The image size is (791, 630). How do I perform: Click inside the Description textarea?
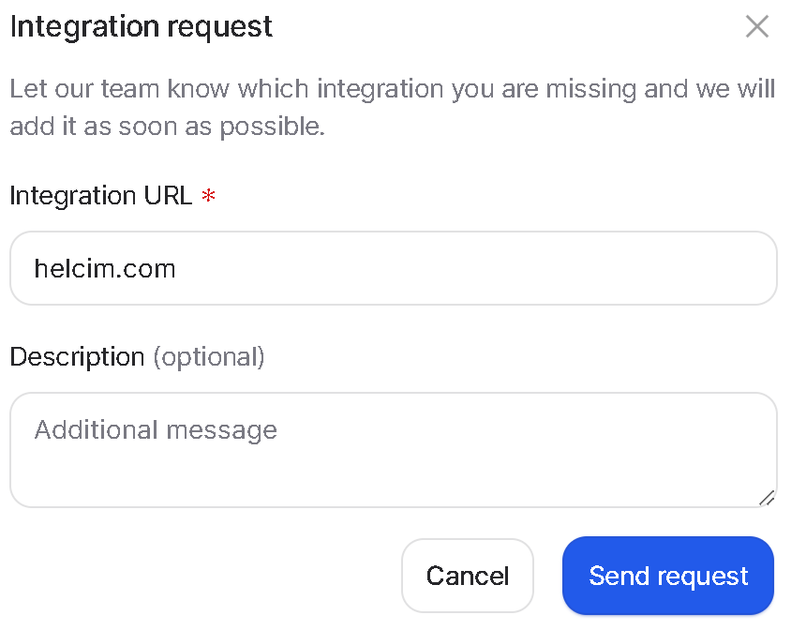394,450
